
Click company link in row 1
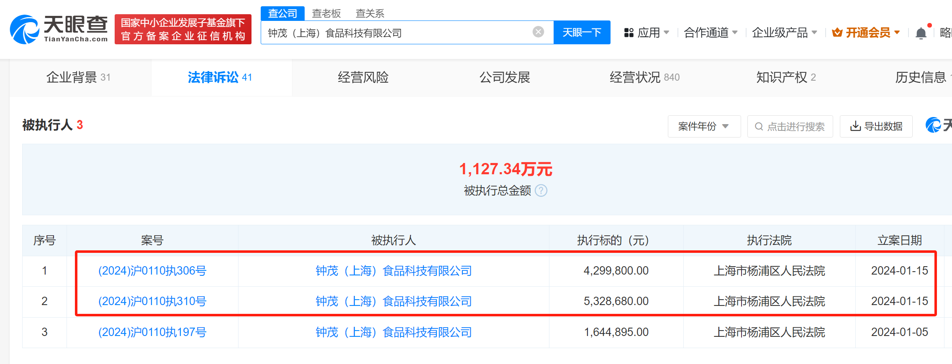tap(393, 271)
